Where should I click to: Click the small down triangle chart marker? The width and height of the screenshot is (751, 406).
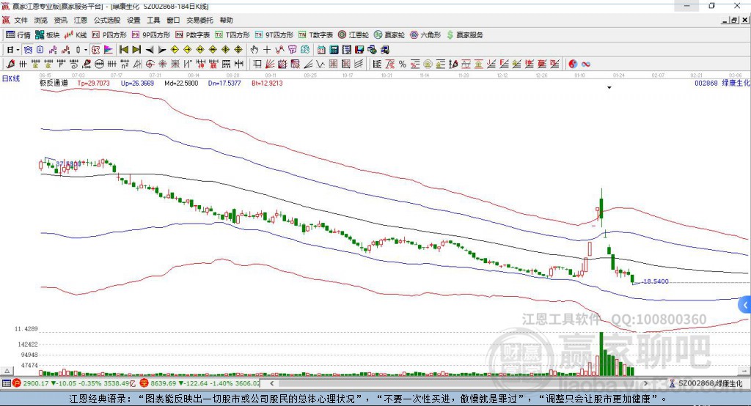[x=609, y=88]
